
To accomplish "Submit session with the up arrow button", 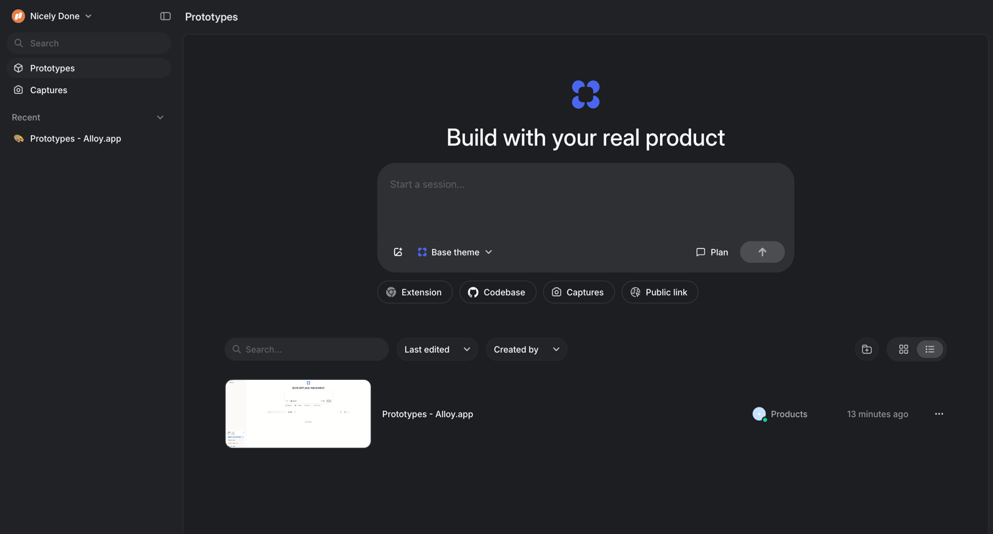I will 762,252.
